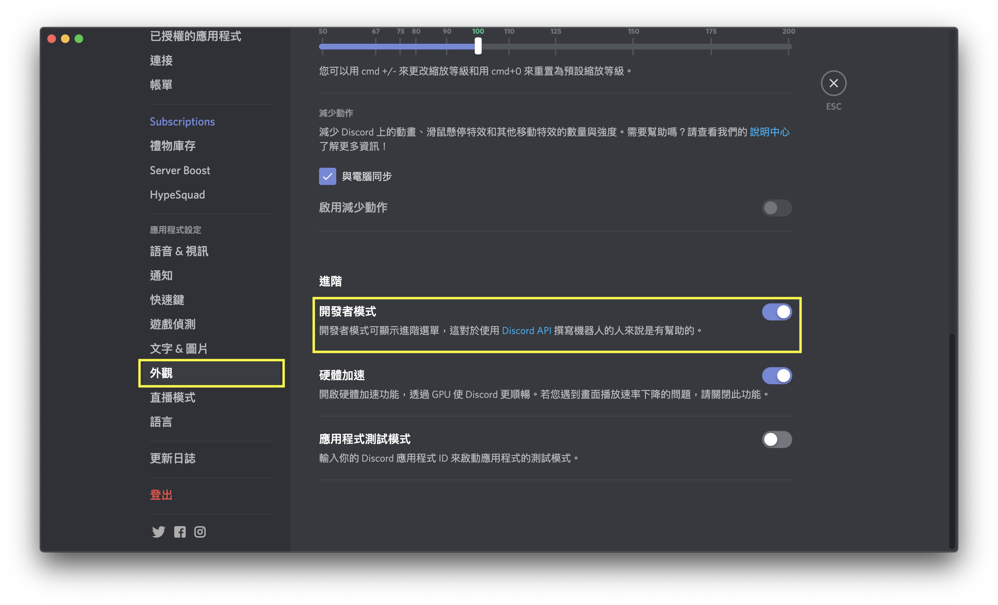Open the 說明中心 help link
The width and height of the screenshot is (998, 605).
point(769,132)
